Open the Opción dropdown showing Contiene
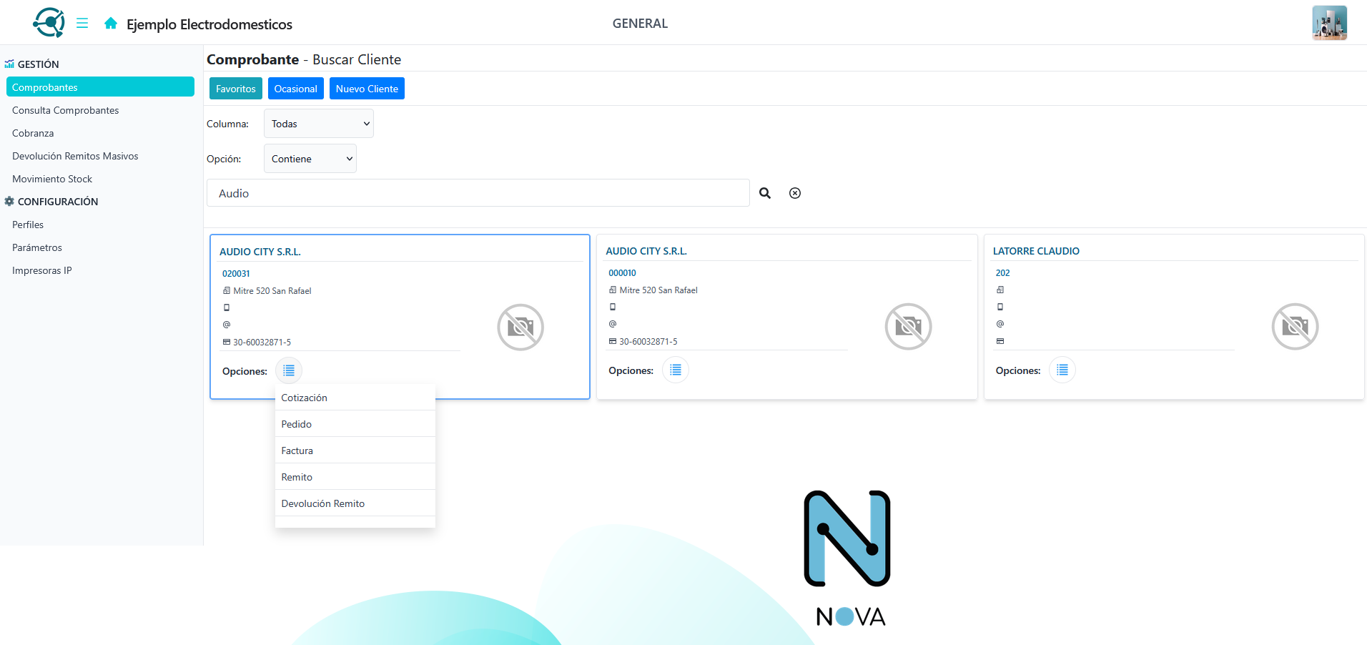The image size is (1367, 645). tap(310, 159)
